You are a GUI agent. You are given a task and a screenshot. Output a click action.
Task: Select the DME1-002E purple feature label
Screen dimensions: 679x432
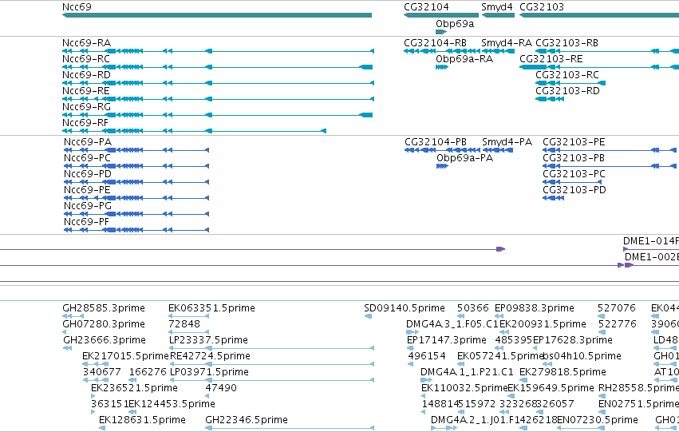[x=651, y=257]
